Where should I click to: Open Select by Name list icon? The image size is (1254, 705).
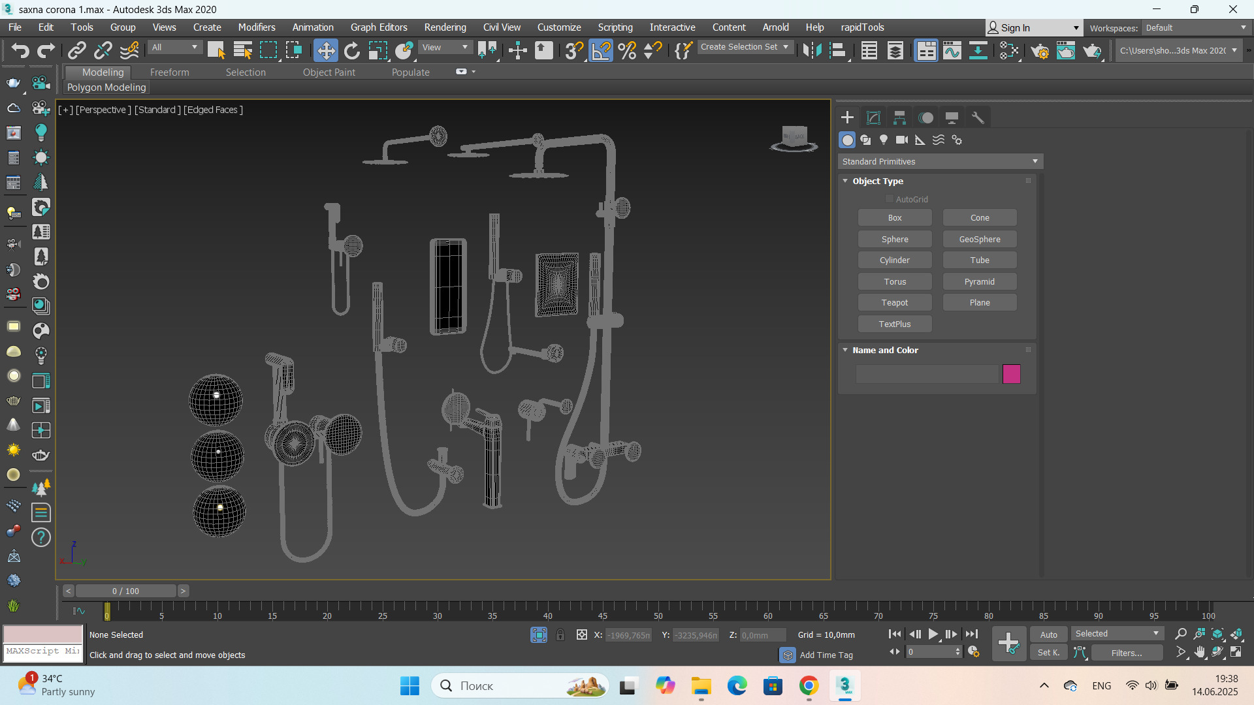[x=243, y=50]
